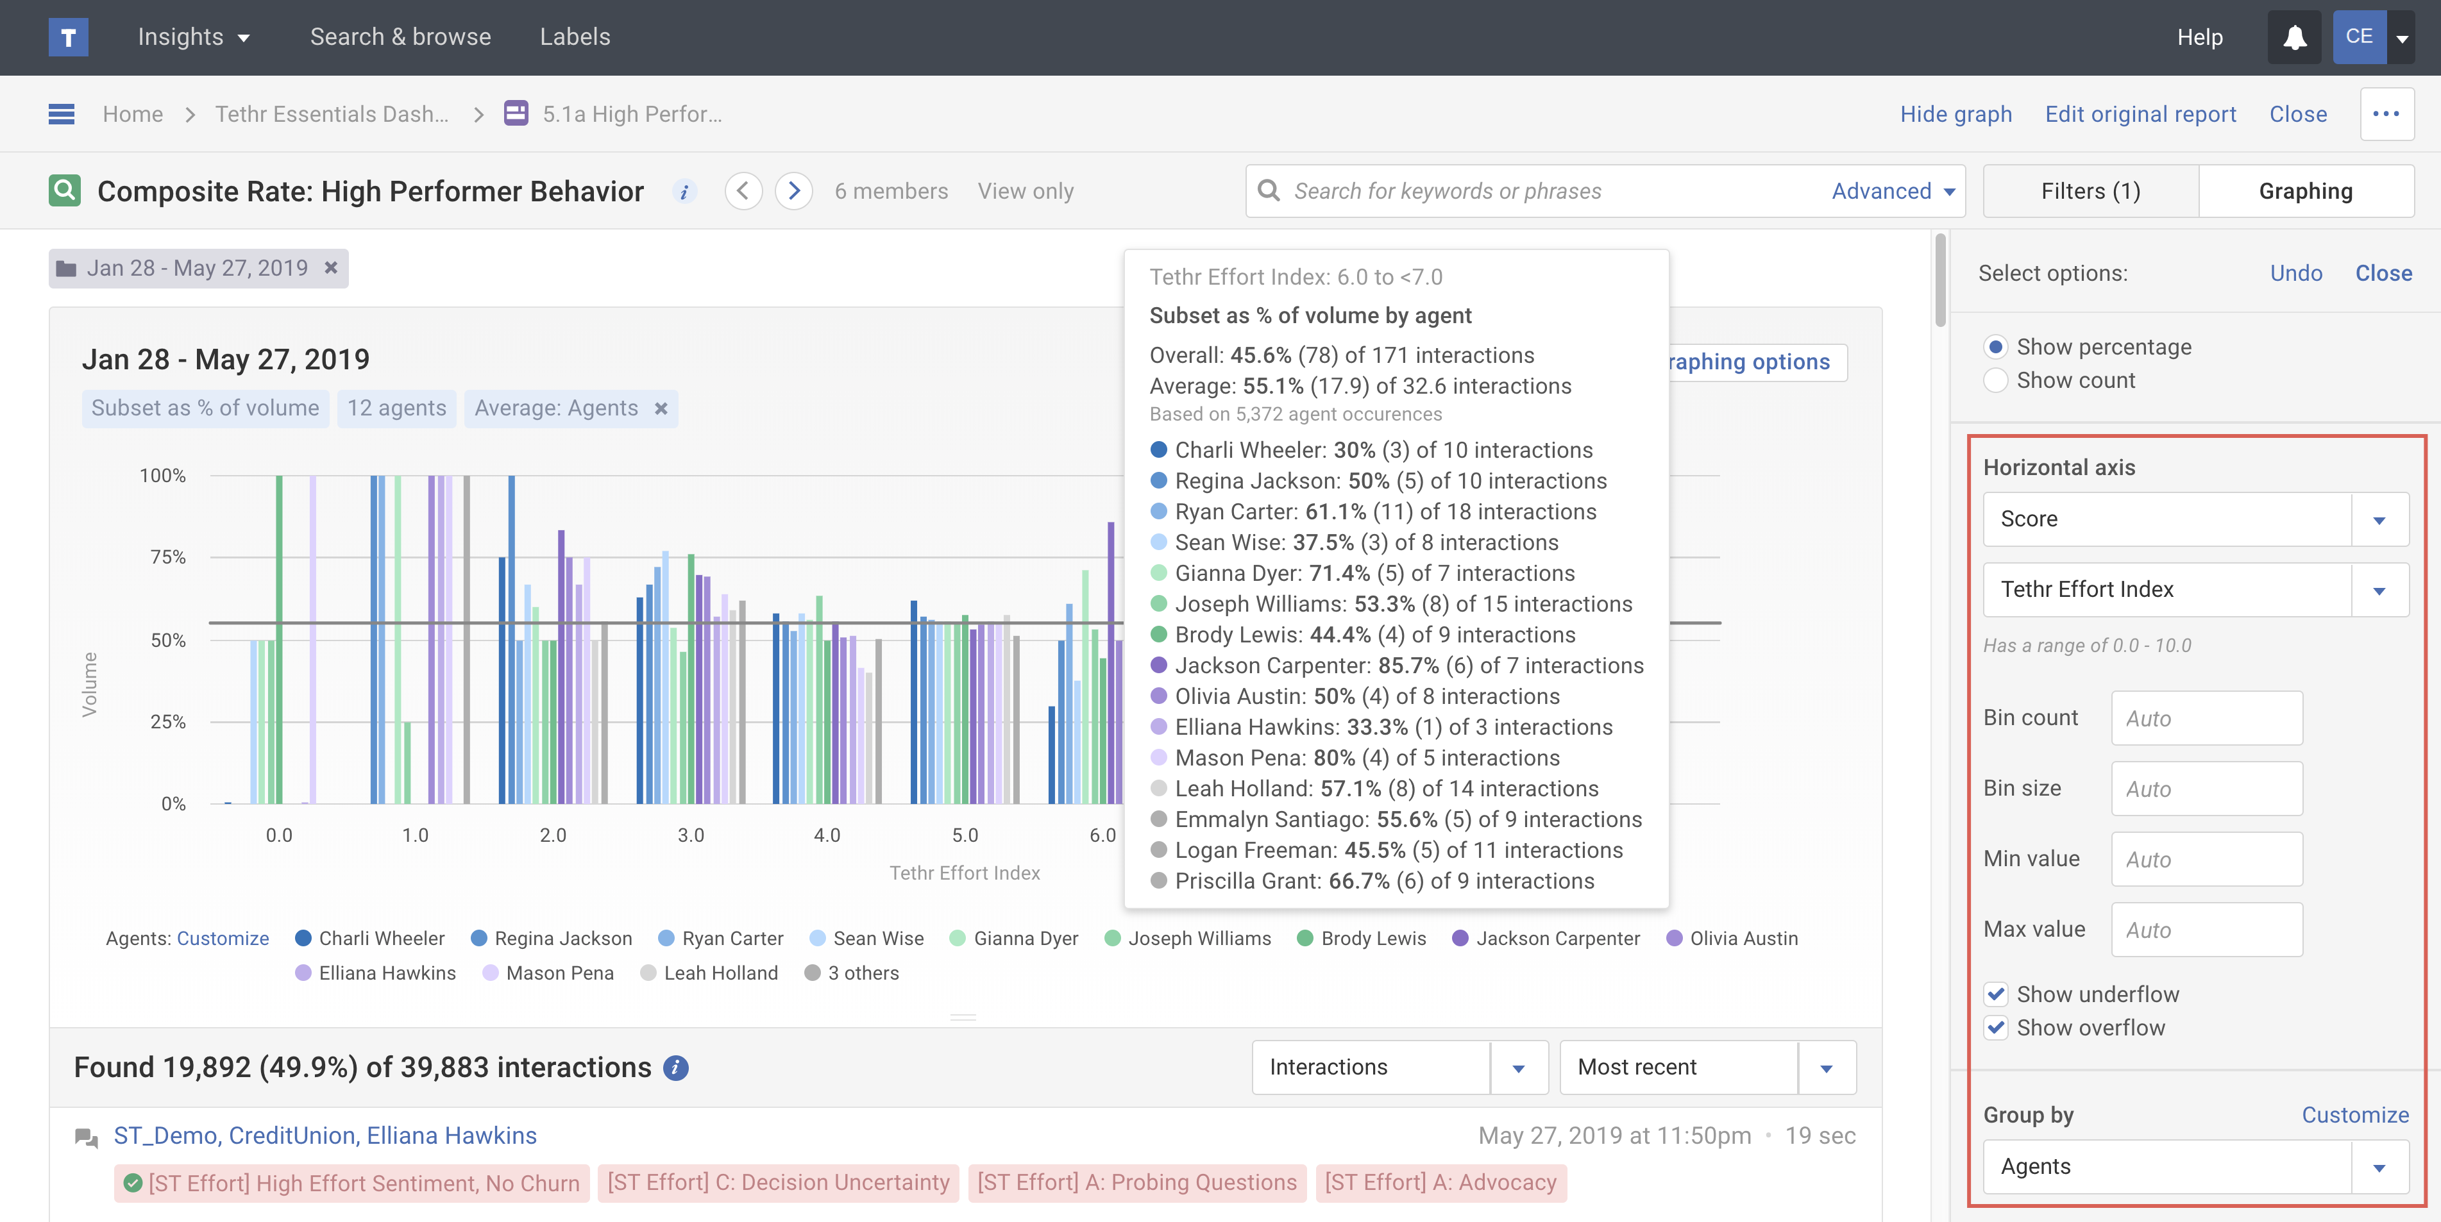The image size is (2441, 1222).
Task: Click the Jackson Carpenter legend color dot
Action: [x=1460, y=938]
